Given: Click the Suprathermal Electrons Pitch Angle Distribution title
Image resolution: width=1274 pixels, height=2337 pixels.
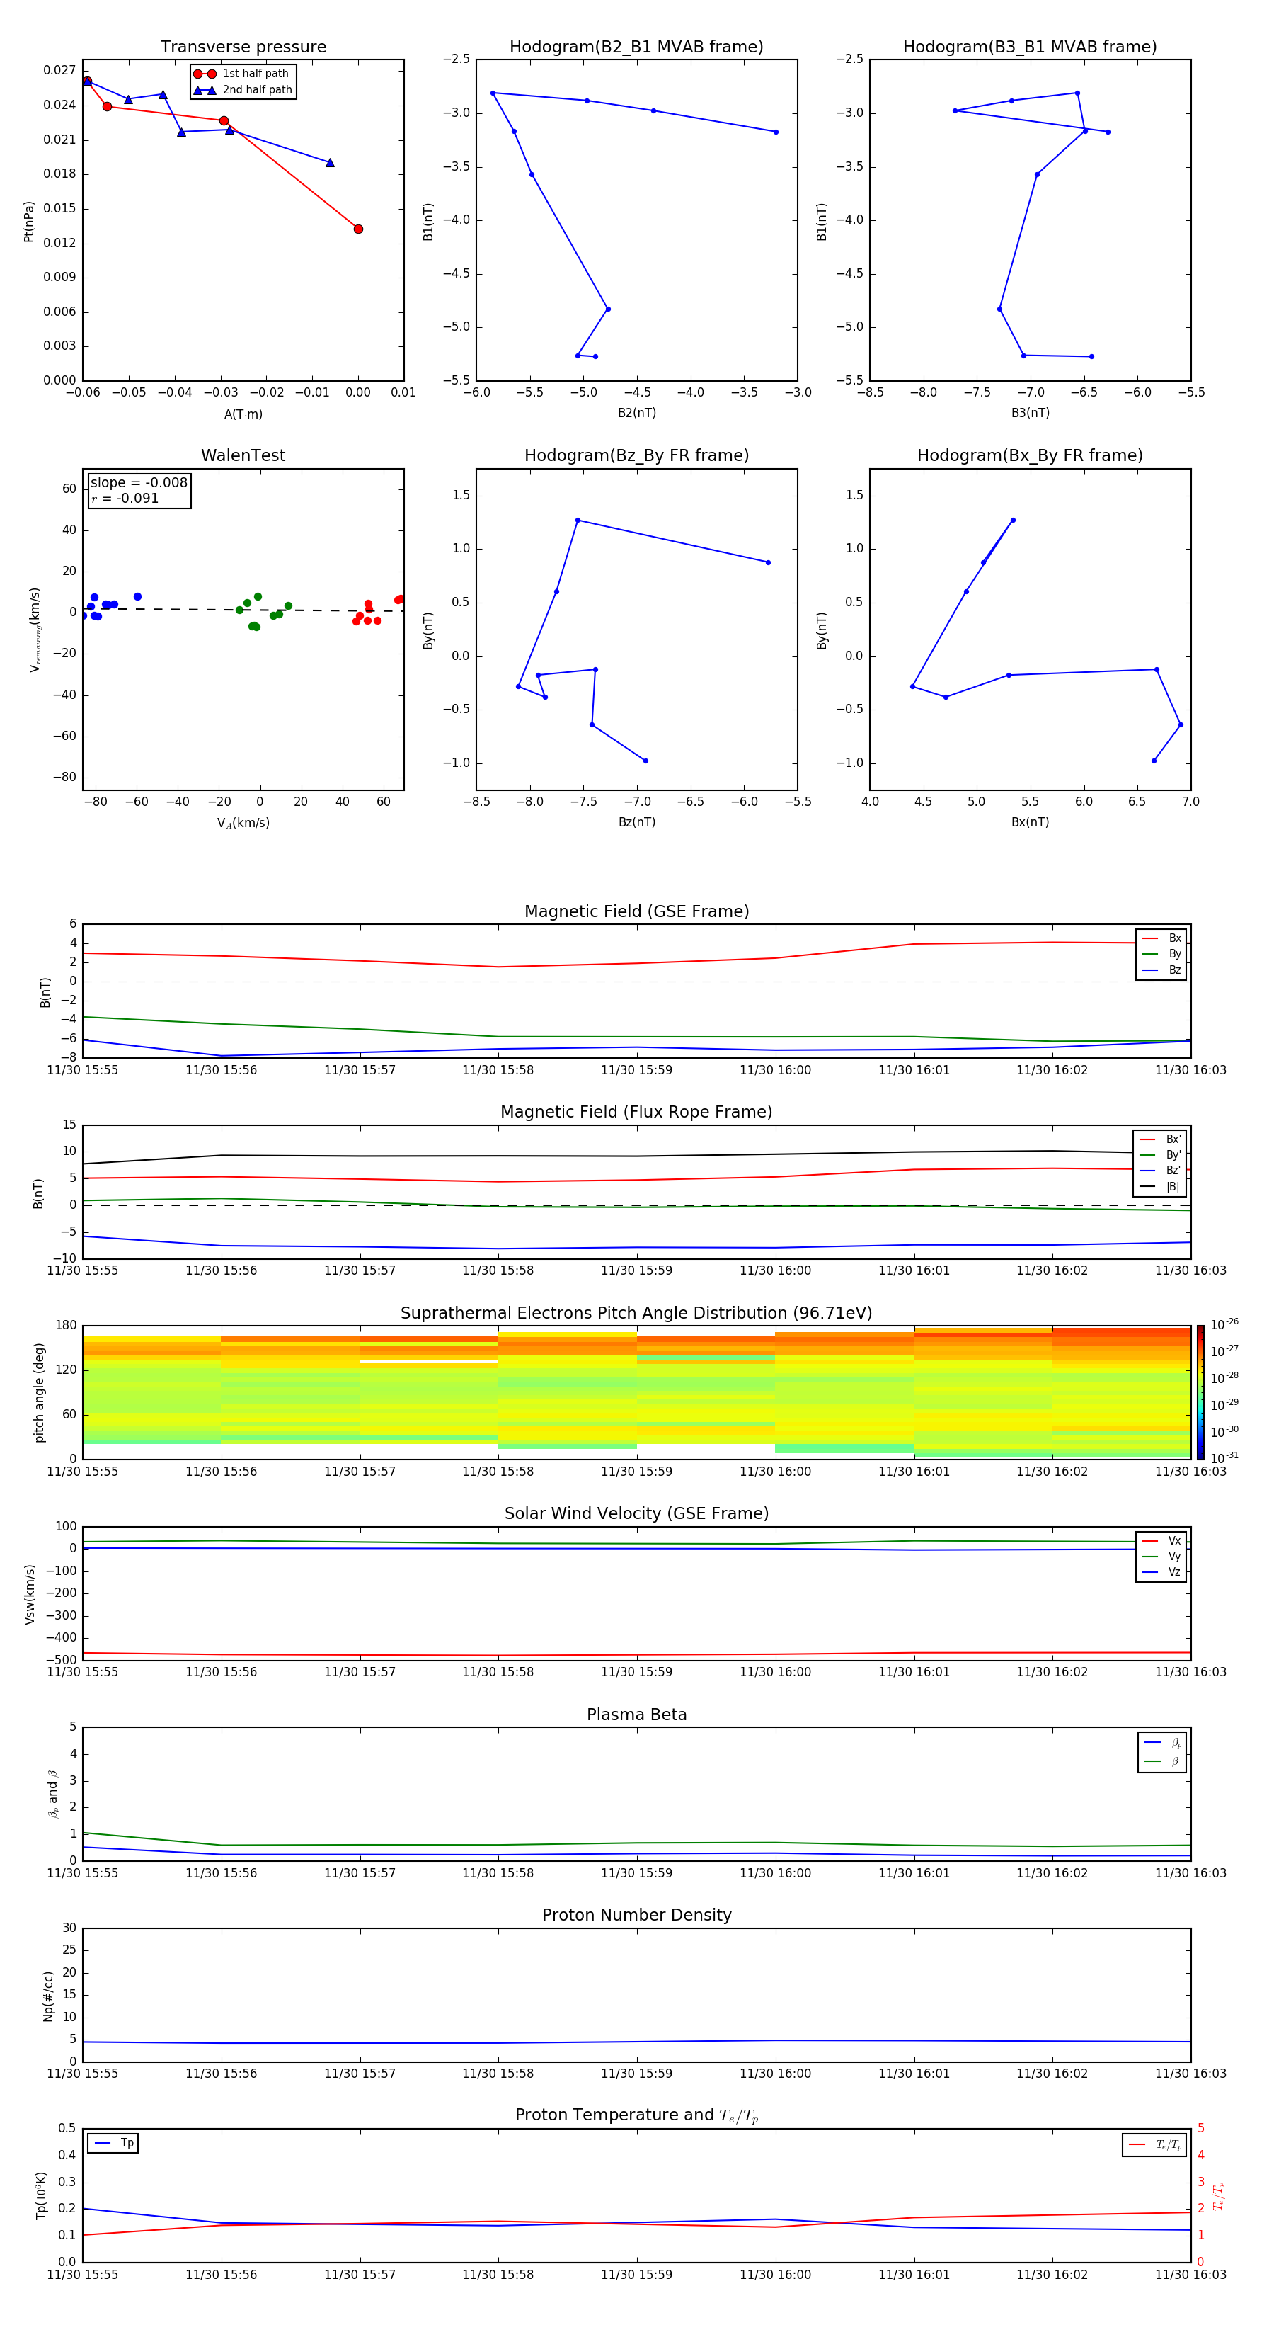Looking at the screenshot, I should coord(636,1313).
